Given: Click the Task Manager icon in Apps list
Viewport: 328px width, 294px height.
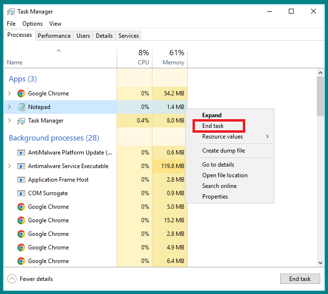Looking at the screenshot, I should (21, 121).
